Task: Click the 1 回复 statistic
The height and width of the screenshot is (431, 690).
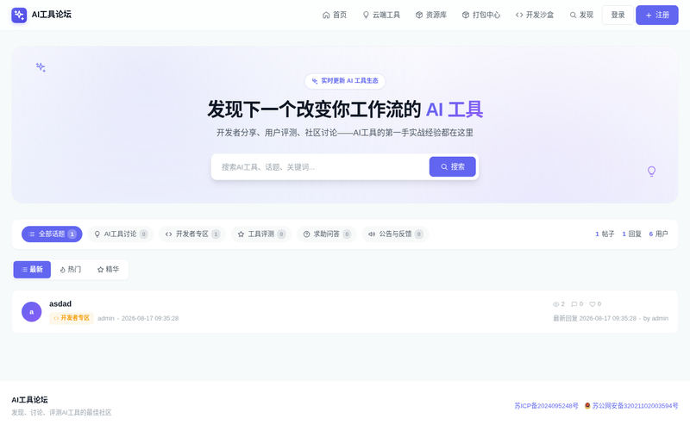Action: coord(631,234)
